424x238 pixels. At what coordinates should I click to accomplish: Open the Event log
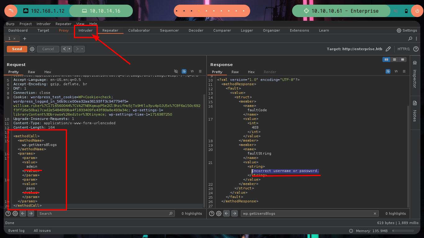(16, 231)
